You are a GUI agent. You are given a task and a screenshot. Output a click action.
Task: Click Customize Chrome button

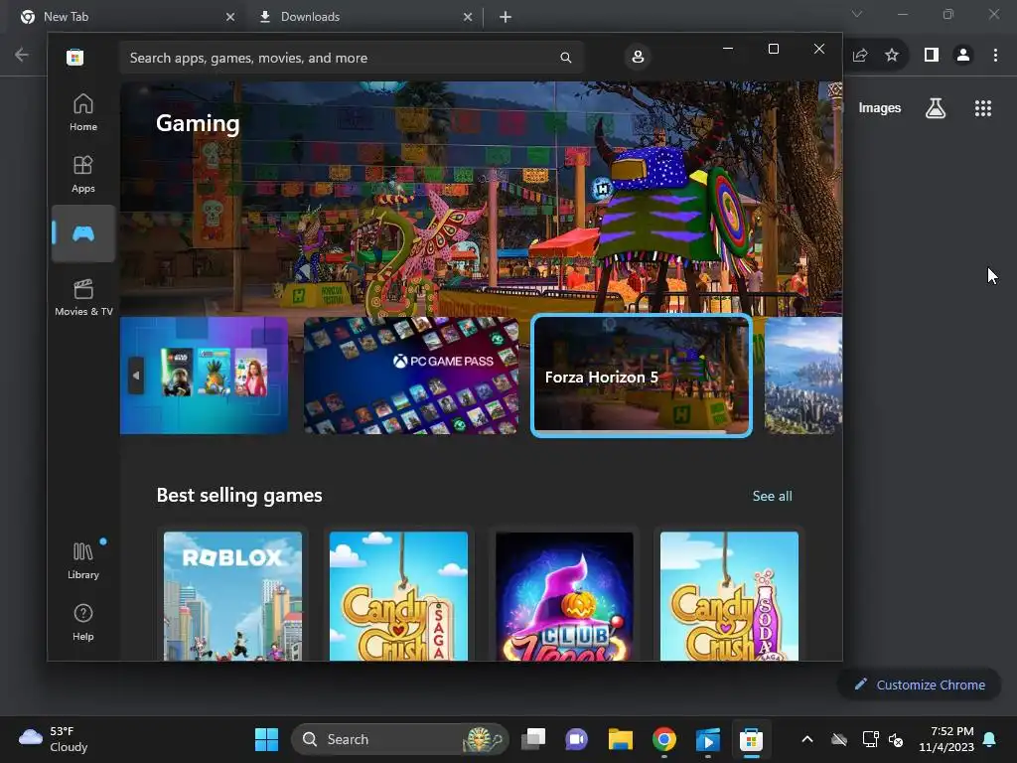[920, 685]
